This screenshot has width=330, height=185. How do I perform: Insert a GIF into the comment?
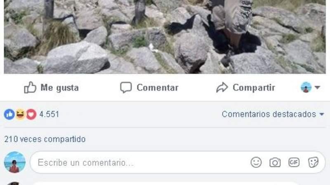294,162
